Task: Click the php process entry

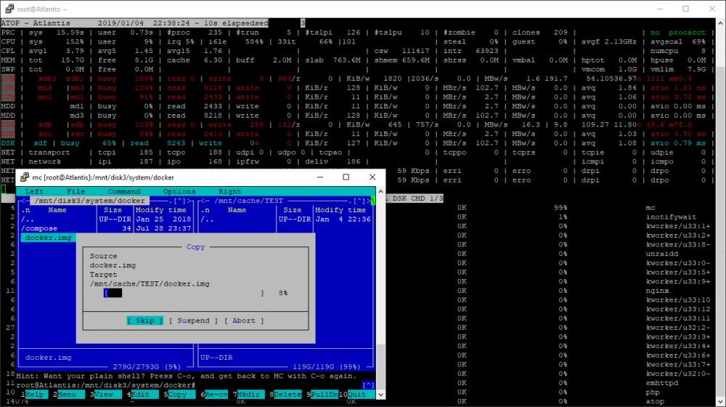Action: (x=653, y=392)
